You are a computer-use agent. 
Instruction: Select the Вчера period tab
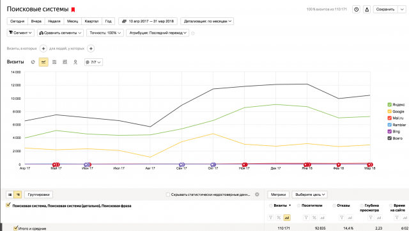36,21
